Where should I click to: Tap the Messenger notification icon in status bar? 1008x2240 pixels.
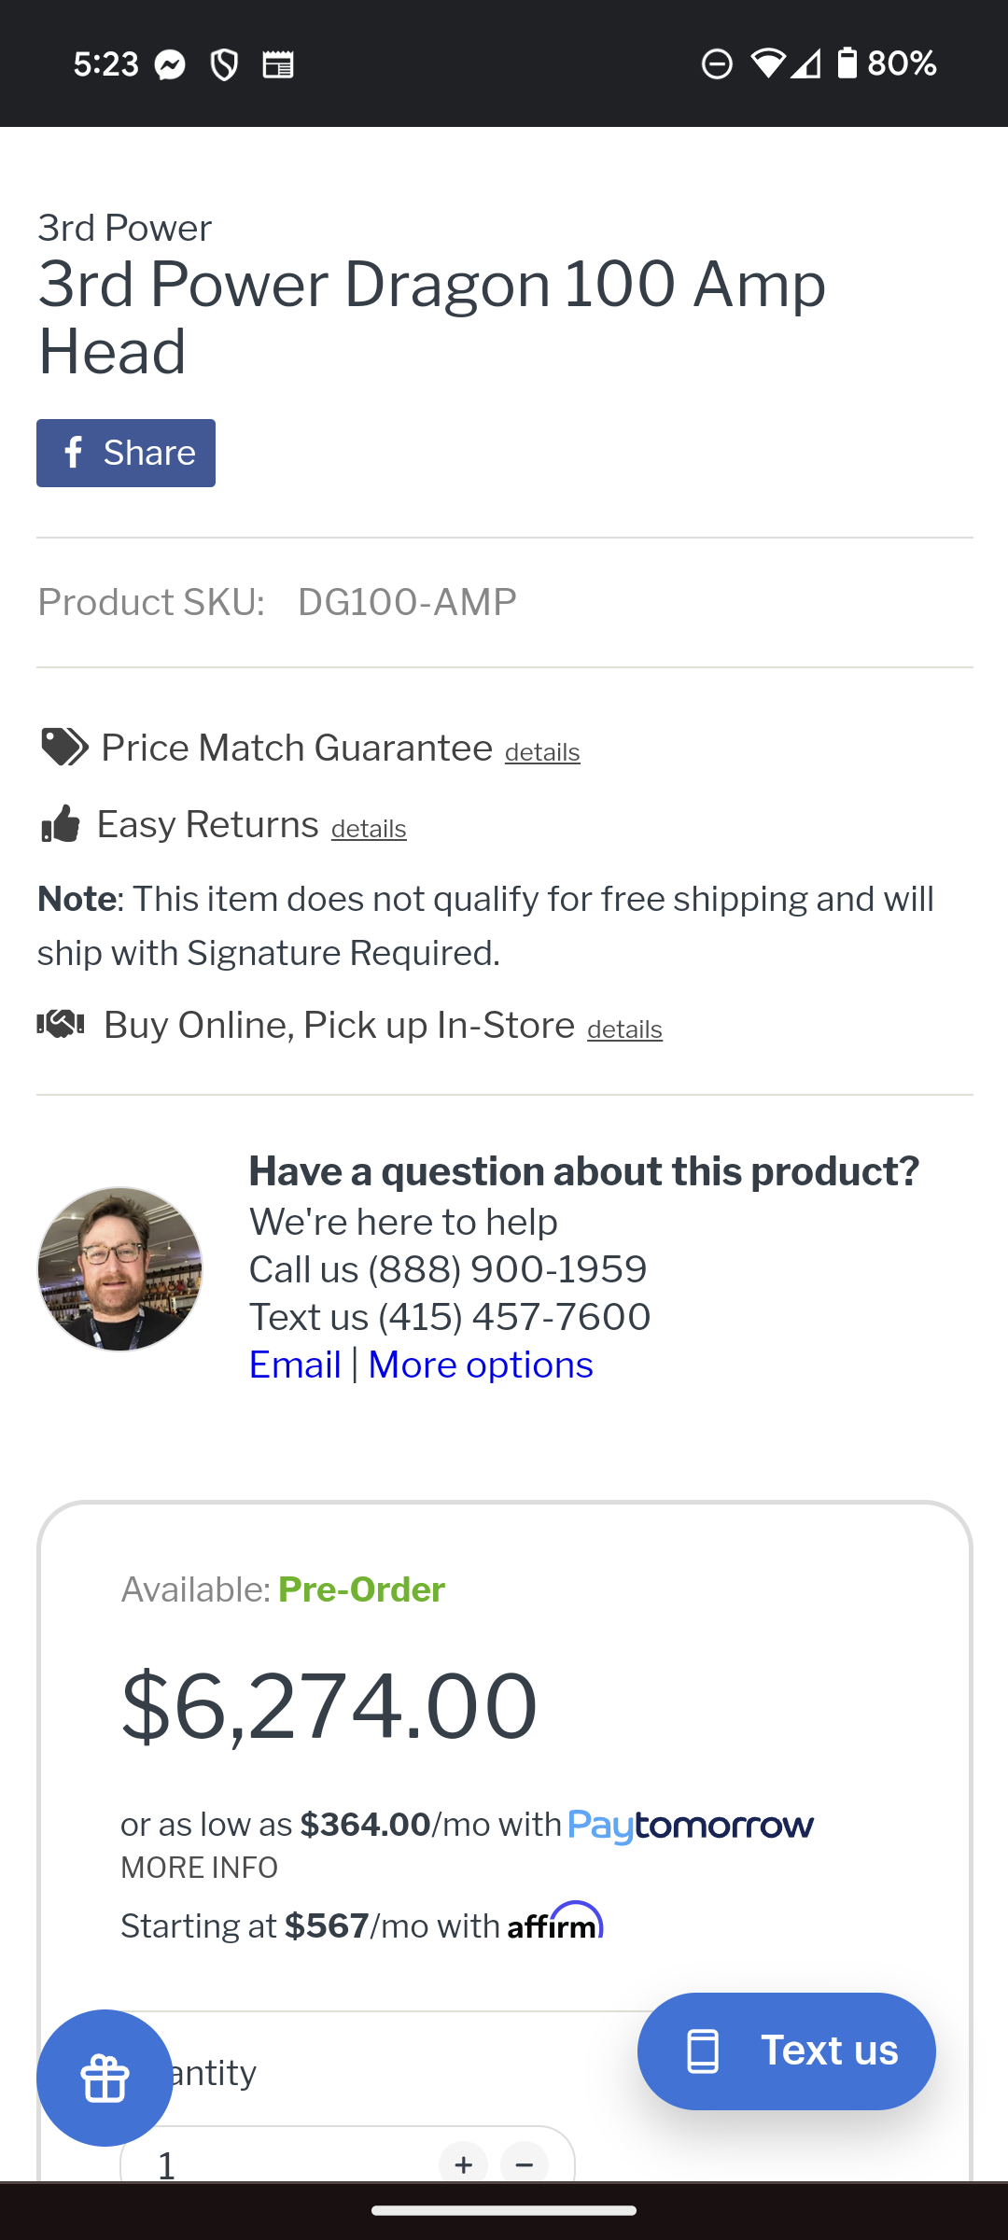click(x=170, y=64)
